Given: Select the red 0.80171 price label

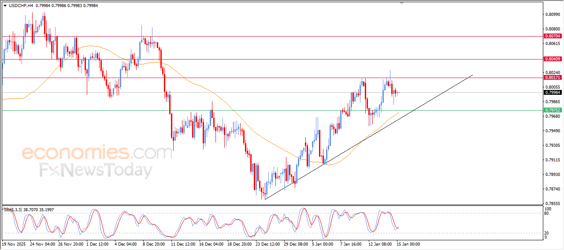Looking at the screenshot, I should pos(552,78).
